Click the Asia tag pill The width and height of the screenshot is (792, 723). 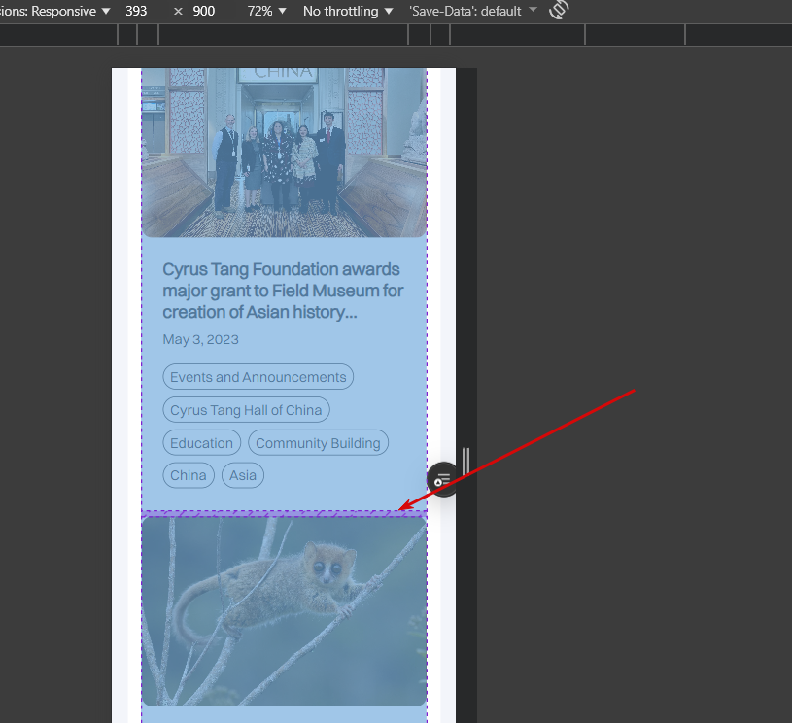[243, 475]
